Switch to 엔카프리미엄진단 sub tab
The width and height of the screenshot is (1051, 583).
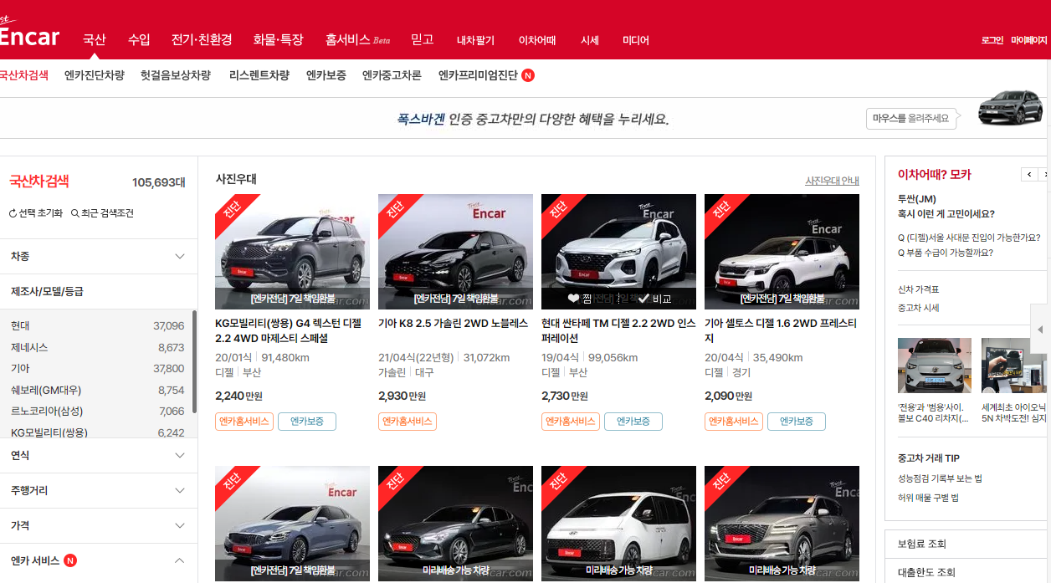[478, 75]
